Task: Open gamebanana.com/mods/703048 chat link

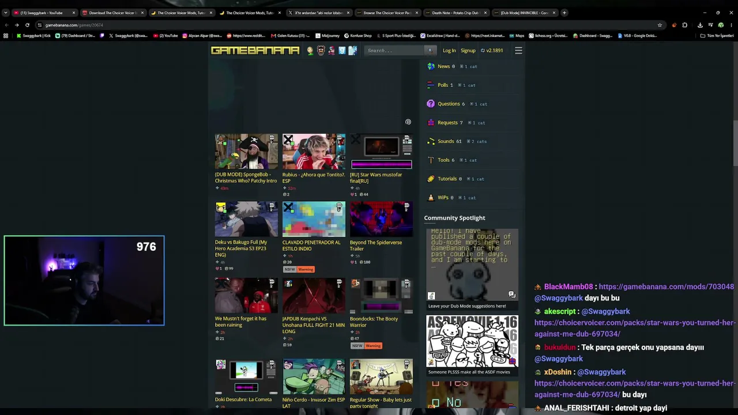Action: (x=666, y=286)
